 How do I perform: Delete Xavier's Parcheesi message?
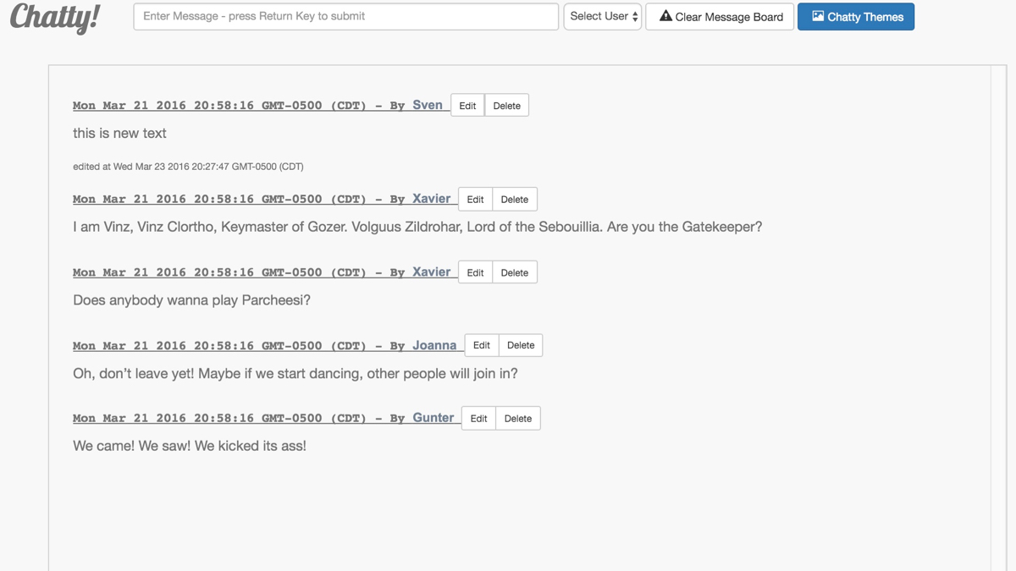(514, 272)
